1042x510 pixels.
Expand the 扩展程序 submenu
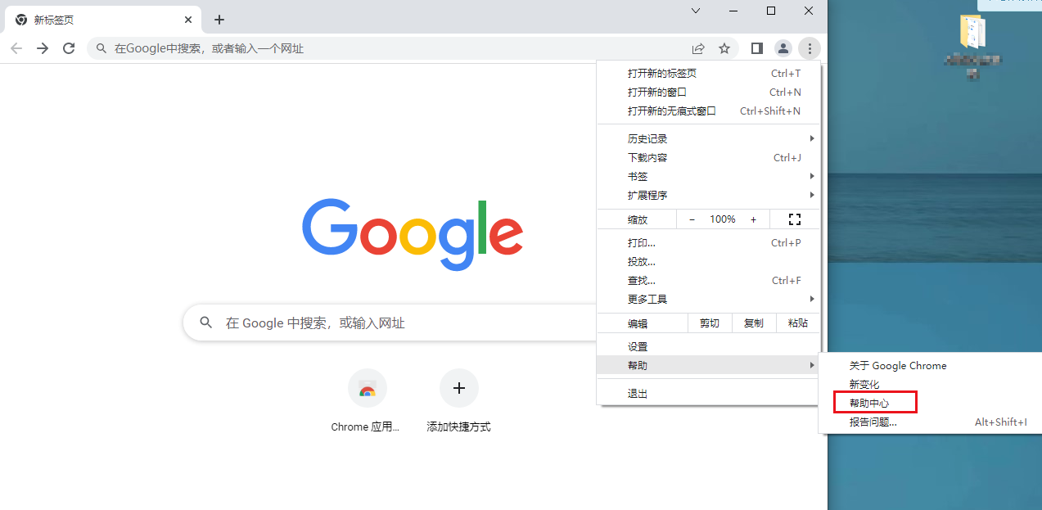(708, 195)
